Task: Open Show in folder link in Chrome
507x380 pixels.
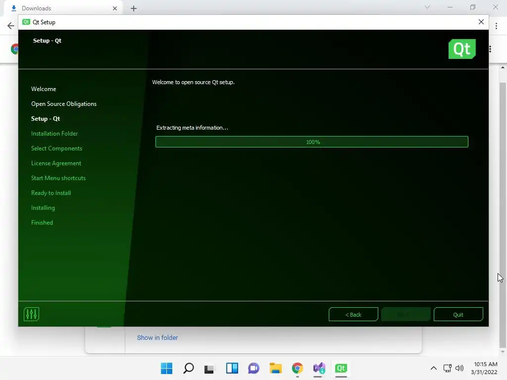Action: point(157,337)
